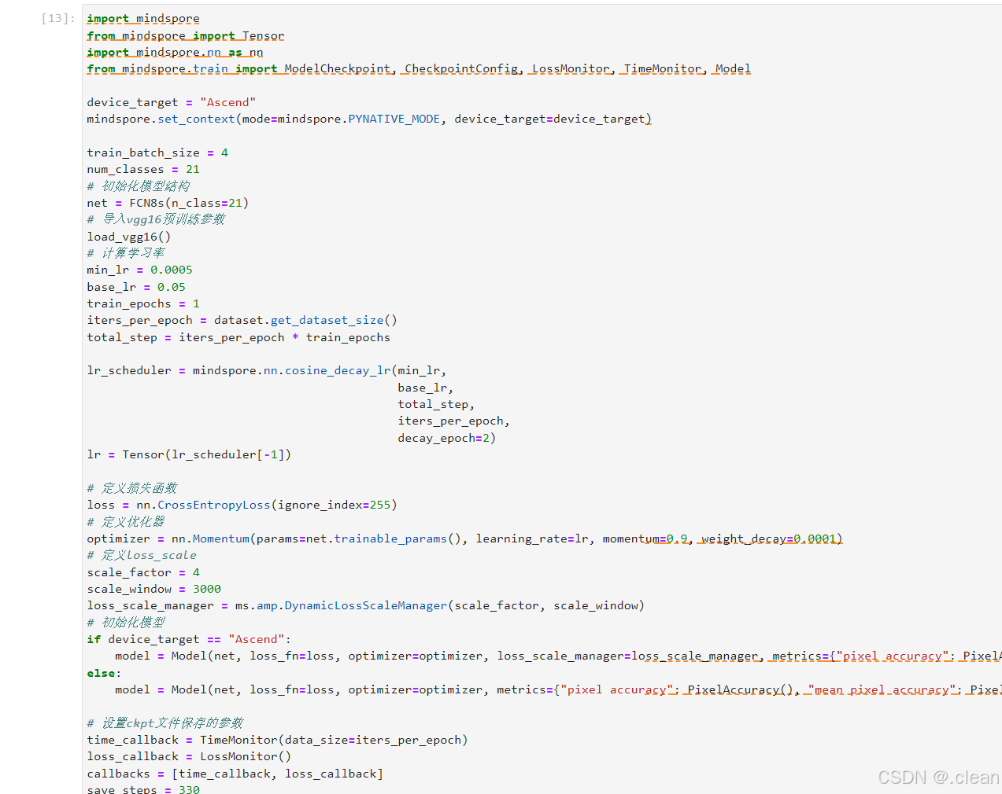
Task: Click the loss_callback = LossMonitor() line
Action: coord(189,756)
